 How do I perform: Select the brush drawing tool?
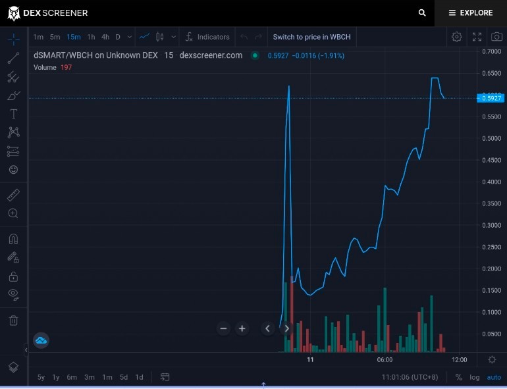point(13,95)
